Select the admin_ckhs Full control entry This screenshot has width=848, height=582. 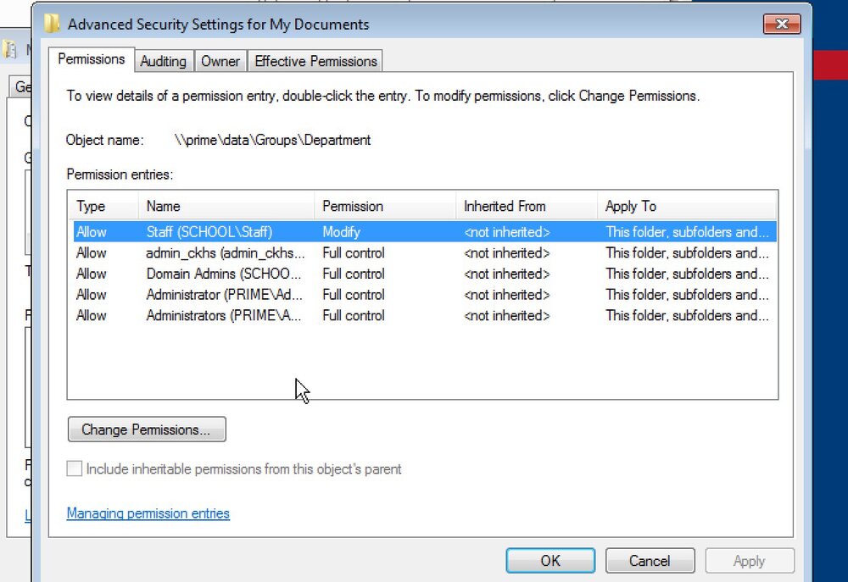[425, 253]
